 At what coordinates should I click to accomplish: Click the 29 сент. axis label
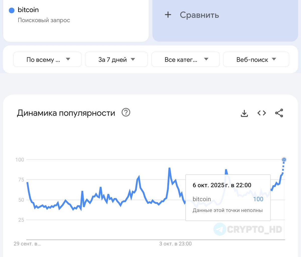tap(27, 244)
